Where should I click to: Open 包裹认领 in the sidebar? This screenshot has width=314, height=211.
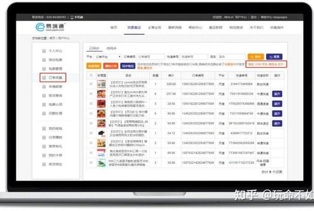56,105
